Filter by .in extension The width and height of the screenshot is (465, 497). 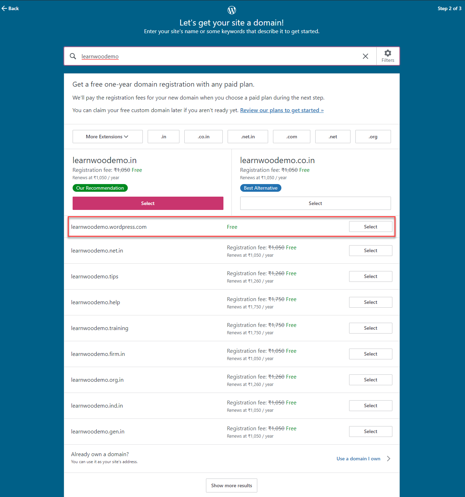[x=163, y=137]
